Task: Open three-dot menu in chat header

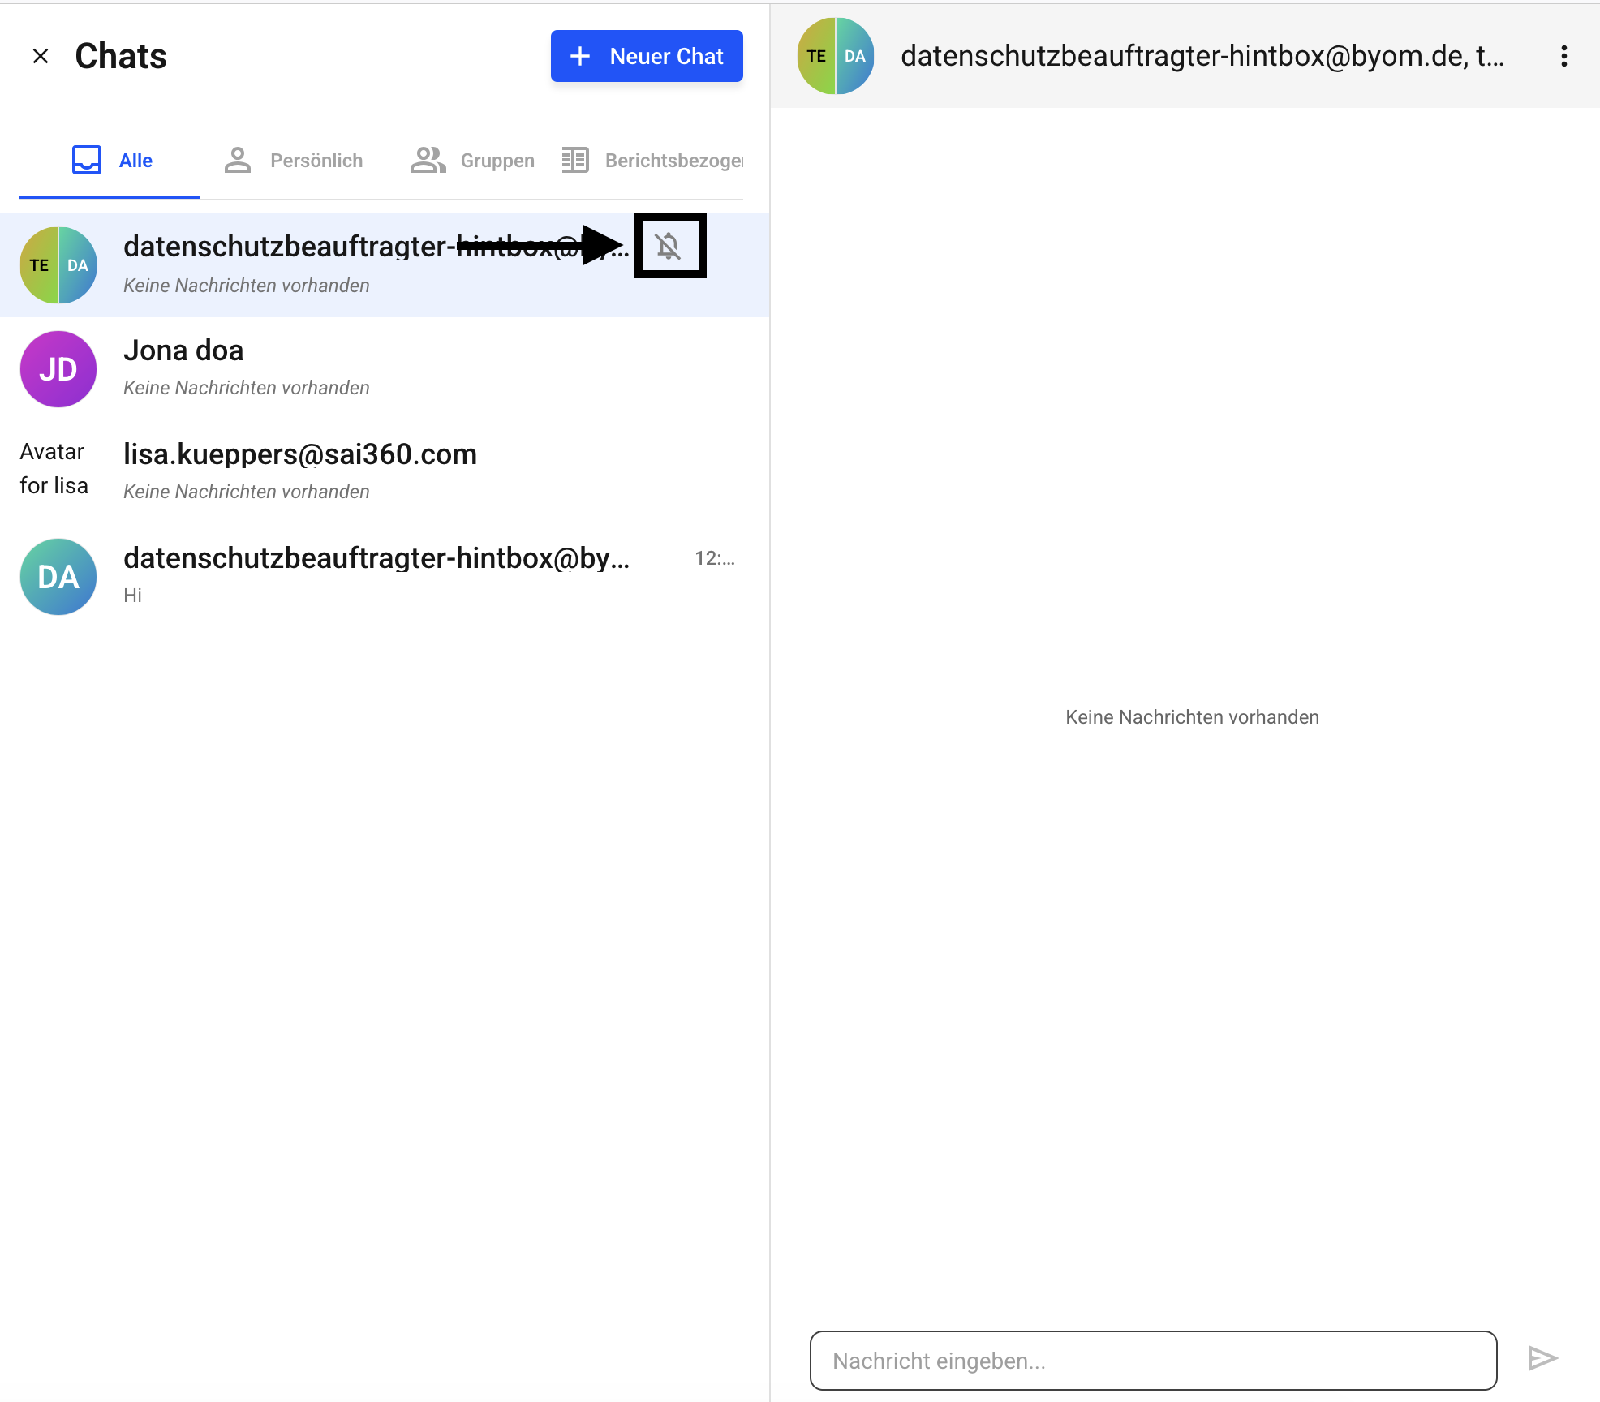Action: (x=1563, y=56)
